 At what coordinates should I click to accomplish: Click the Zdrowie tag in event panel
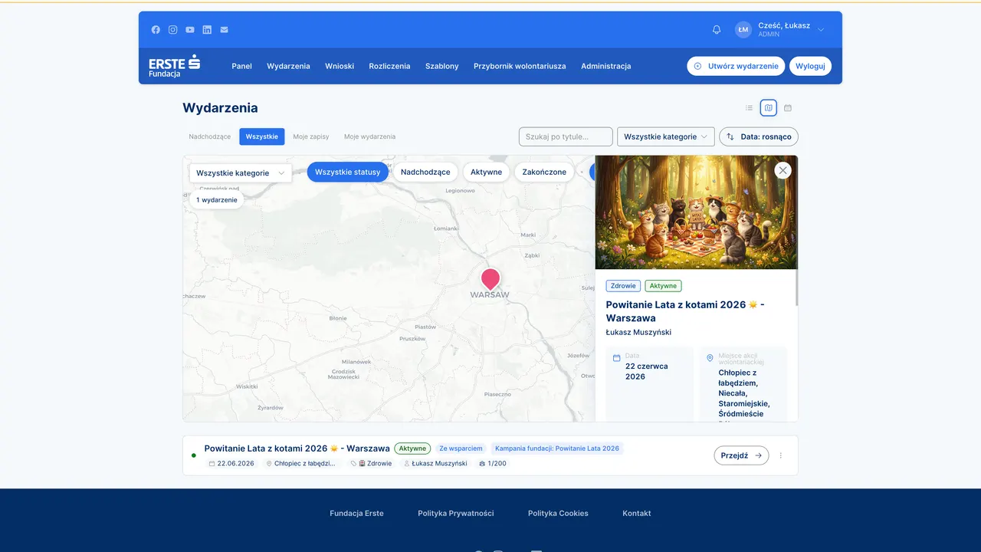tap(623, 286)
